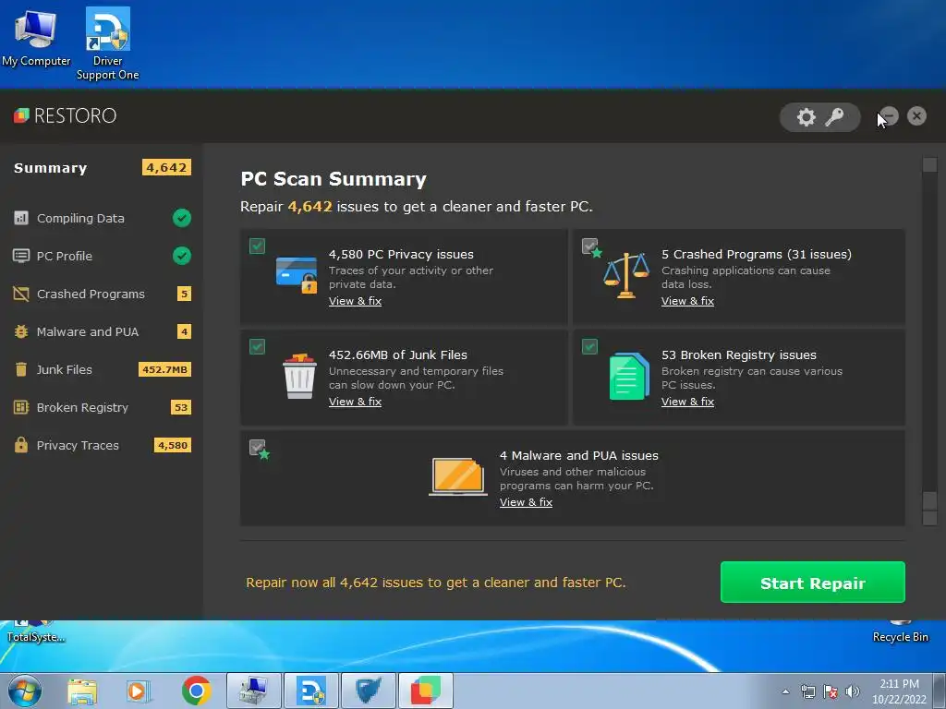946x709 pixels.
Task: Open Windows Explorer folder taskbar icon
Action: point(82,691)
